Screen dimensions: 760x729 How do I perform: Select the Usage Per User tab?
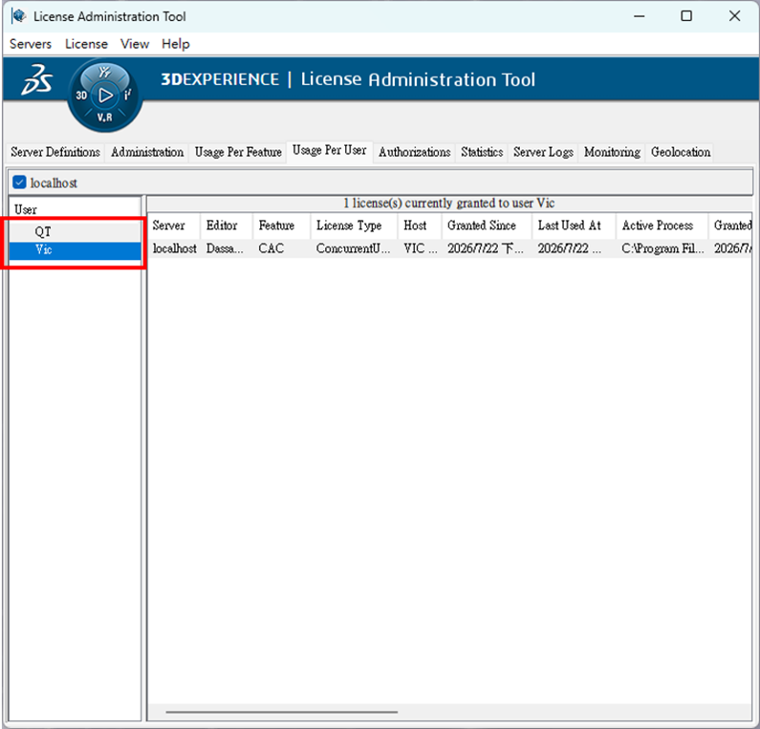tap(330, 151)
